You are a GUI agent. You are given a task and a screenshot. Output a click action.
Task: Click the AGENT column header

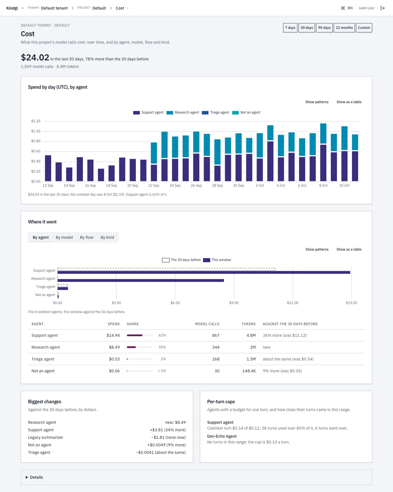pos(38,324)
